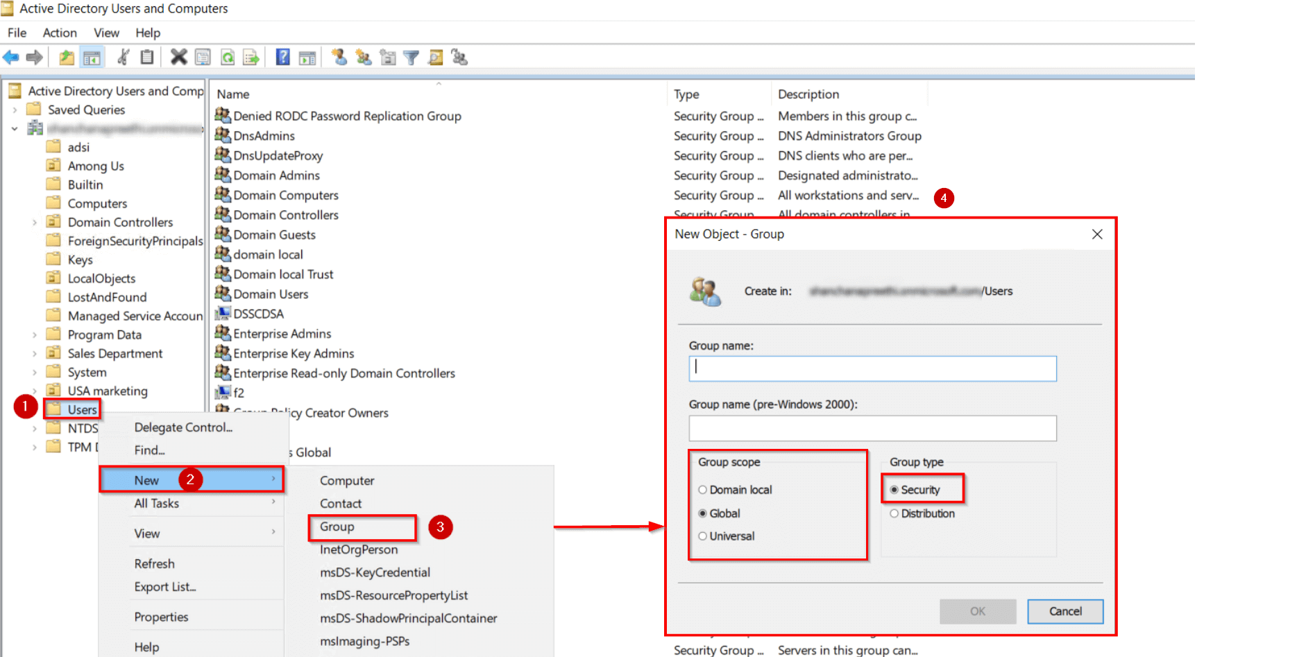
Task: Expand the Sales Department container
Action: [x=35, y=353]
